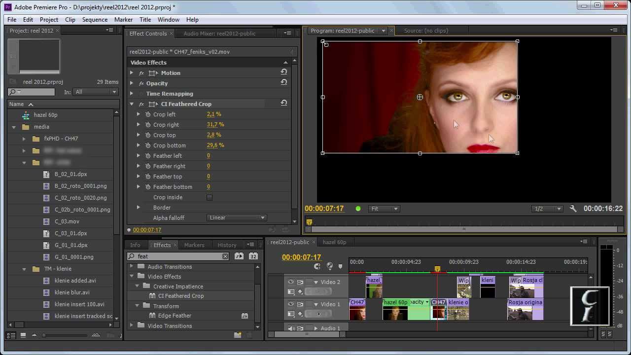
Task: Toggle the Motion effect fx switch
Action: point(141,73)
